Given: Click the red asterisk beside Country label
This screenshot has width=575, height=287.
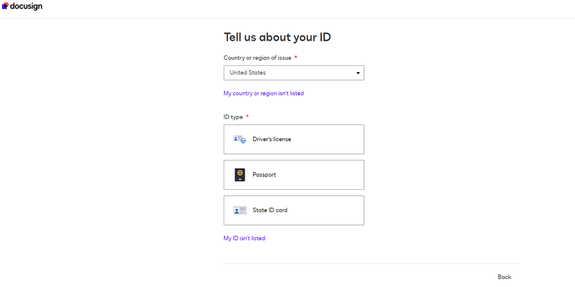Looking at the screenshot, I should [296, 58].
